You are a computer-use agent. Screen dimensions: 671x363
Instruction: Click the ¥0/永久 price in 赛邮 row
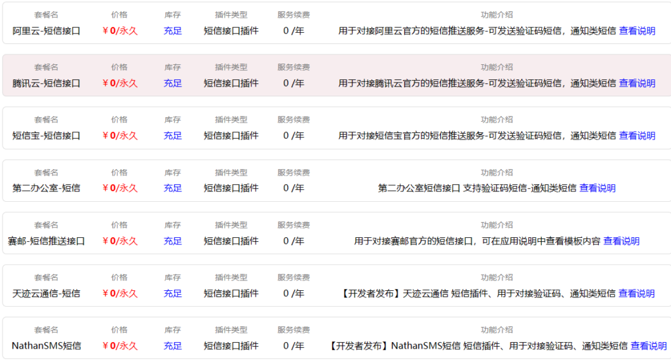(x=120, y=241)
